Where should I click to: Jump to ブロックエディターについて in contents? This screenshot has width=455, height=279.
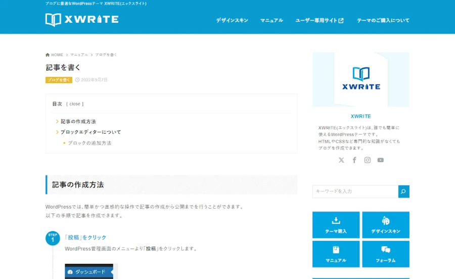pos(90,132)
